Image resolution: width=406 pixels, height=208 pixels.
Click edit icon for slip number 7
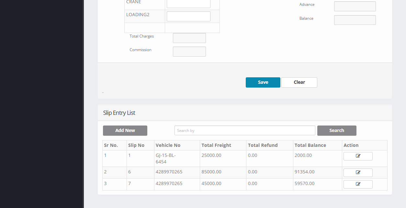pos(358,184)
